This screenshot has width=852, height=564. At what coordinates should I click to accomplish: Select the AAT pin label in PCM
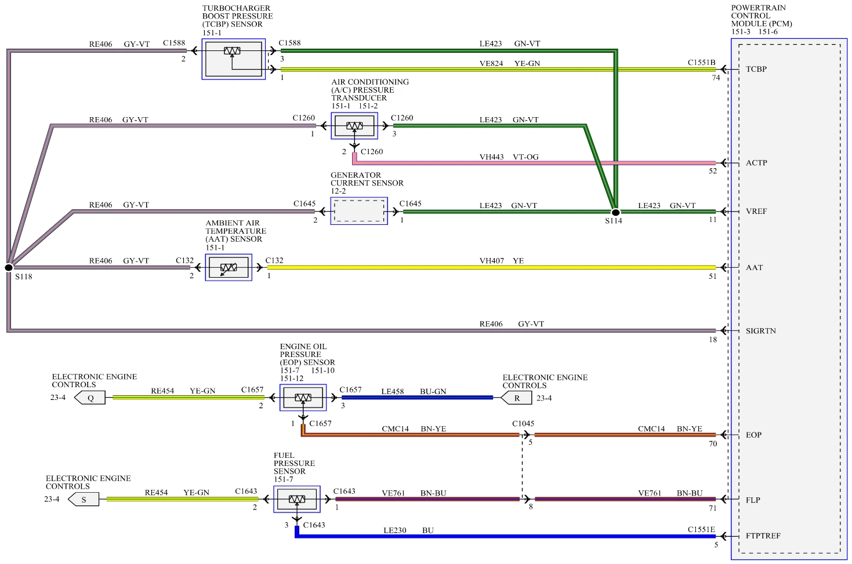coord(754,268)
